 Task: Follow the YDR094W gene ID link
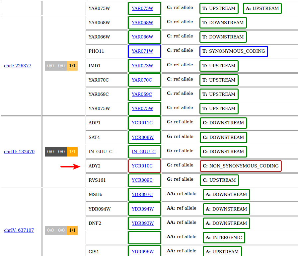(143, 209)
